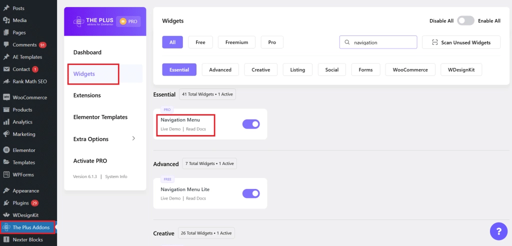Select the Freemium filter tab
Image resolution: width=512 pixels, height=246 pixels.
[x=236, y=42]
